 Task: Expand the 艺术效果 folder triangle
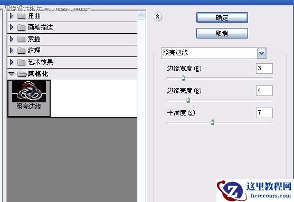12,62
